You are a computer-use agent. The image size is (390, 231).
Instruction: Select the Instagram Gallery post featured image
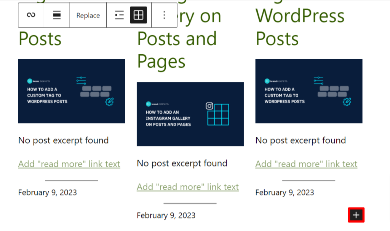coord(190,114)
